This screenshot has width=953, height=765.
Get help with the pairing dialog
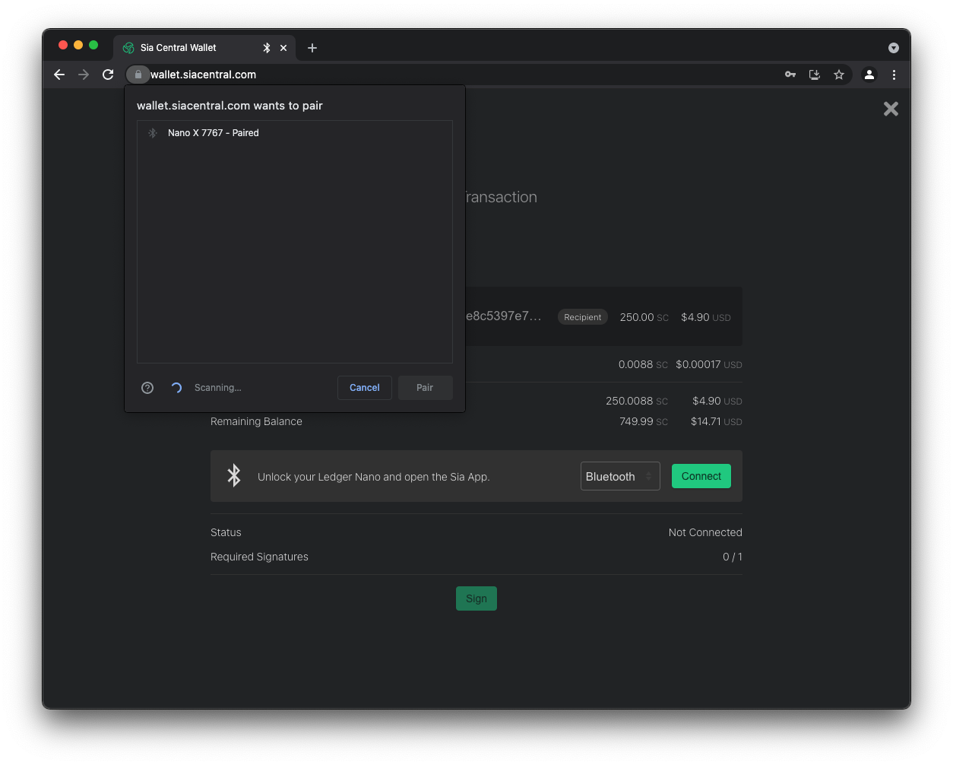pyautogui.click(x=147, y=388)
